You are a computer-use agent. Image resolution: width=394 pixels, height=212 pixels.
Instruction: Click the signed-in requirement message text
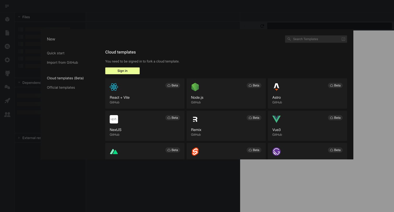142,61
